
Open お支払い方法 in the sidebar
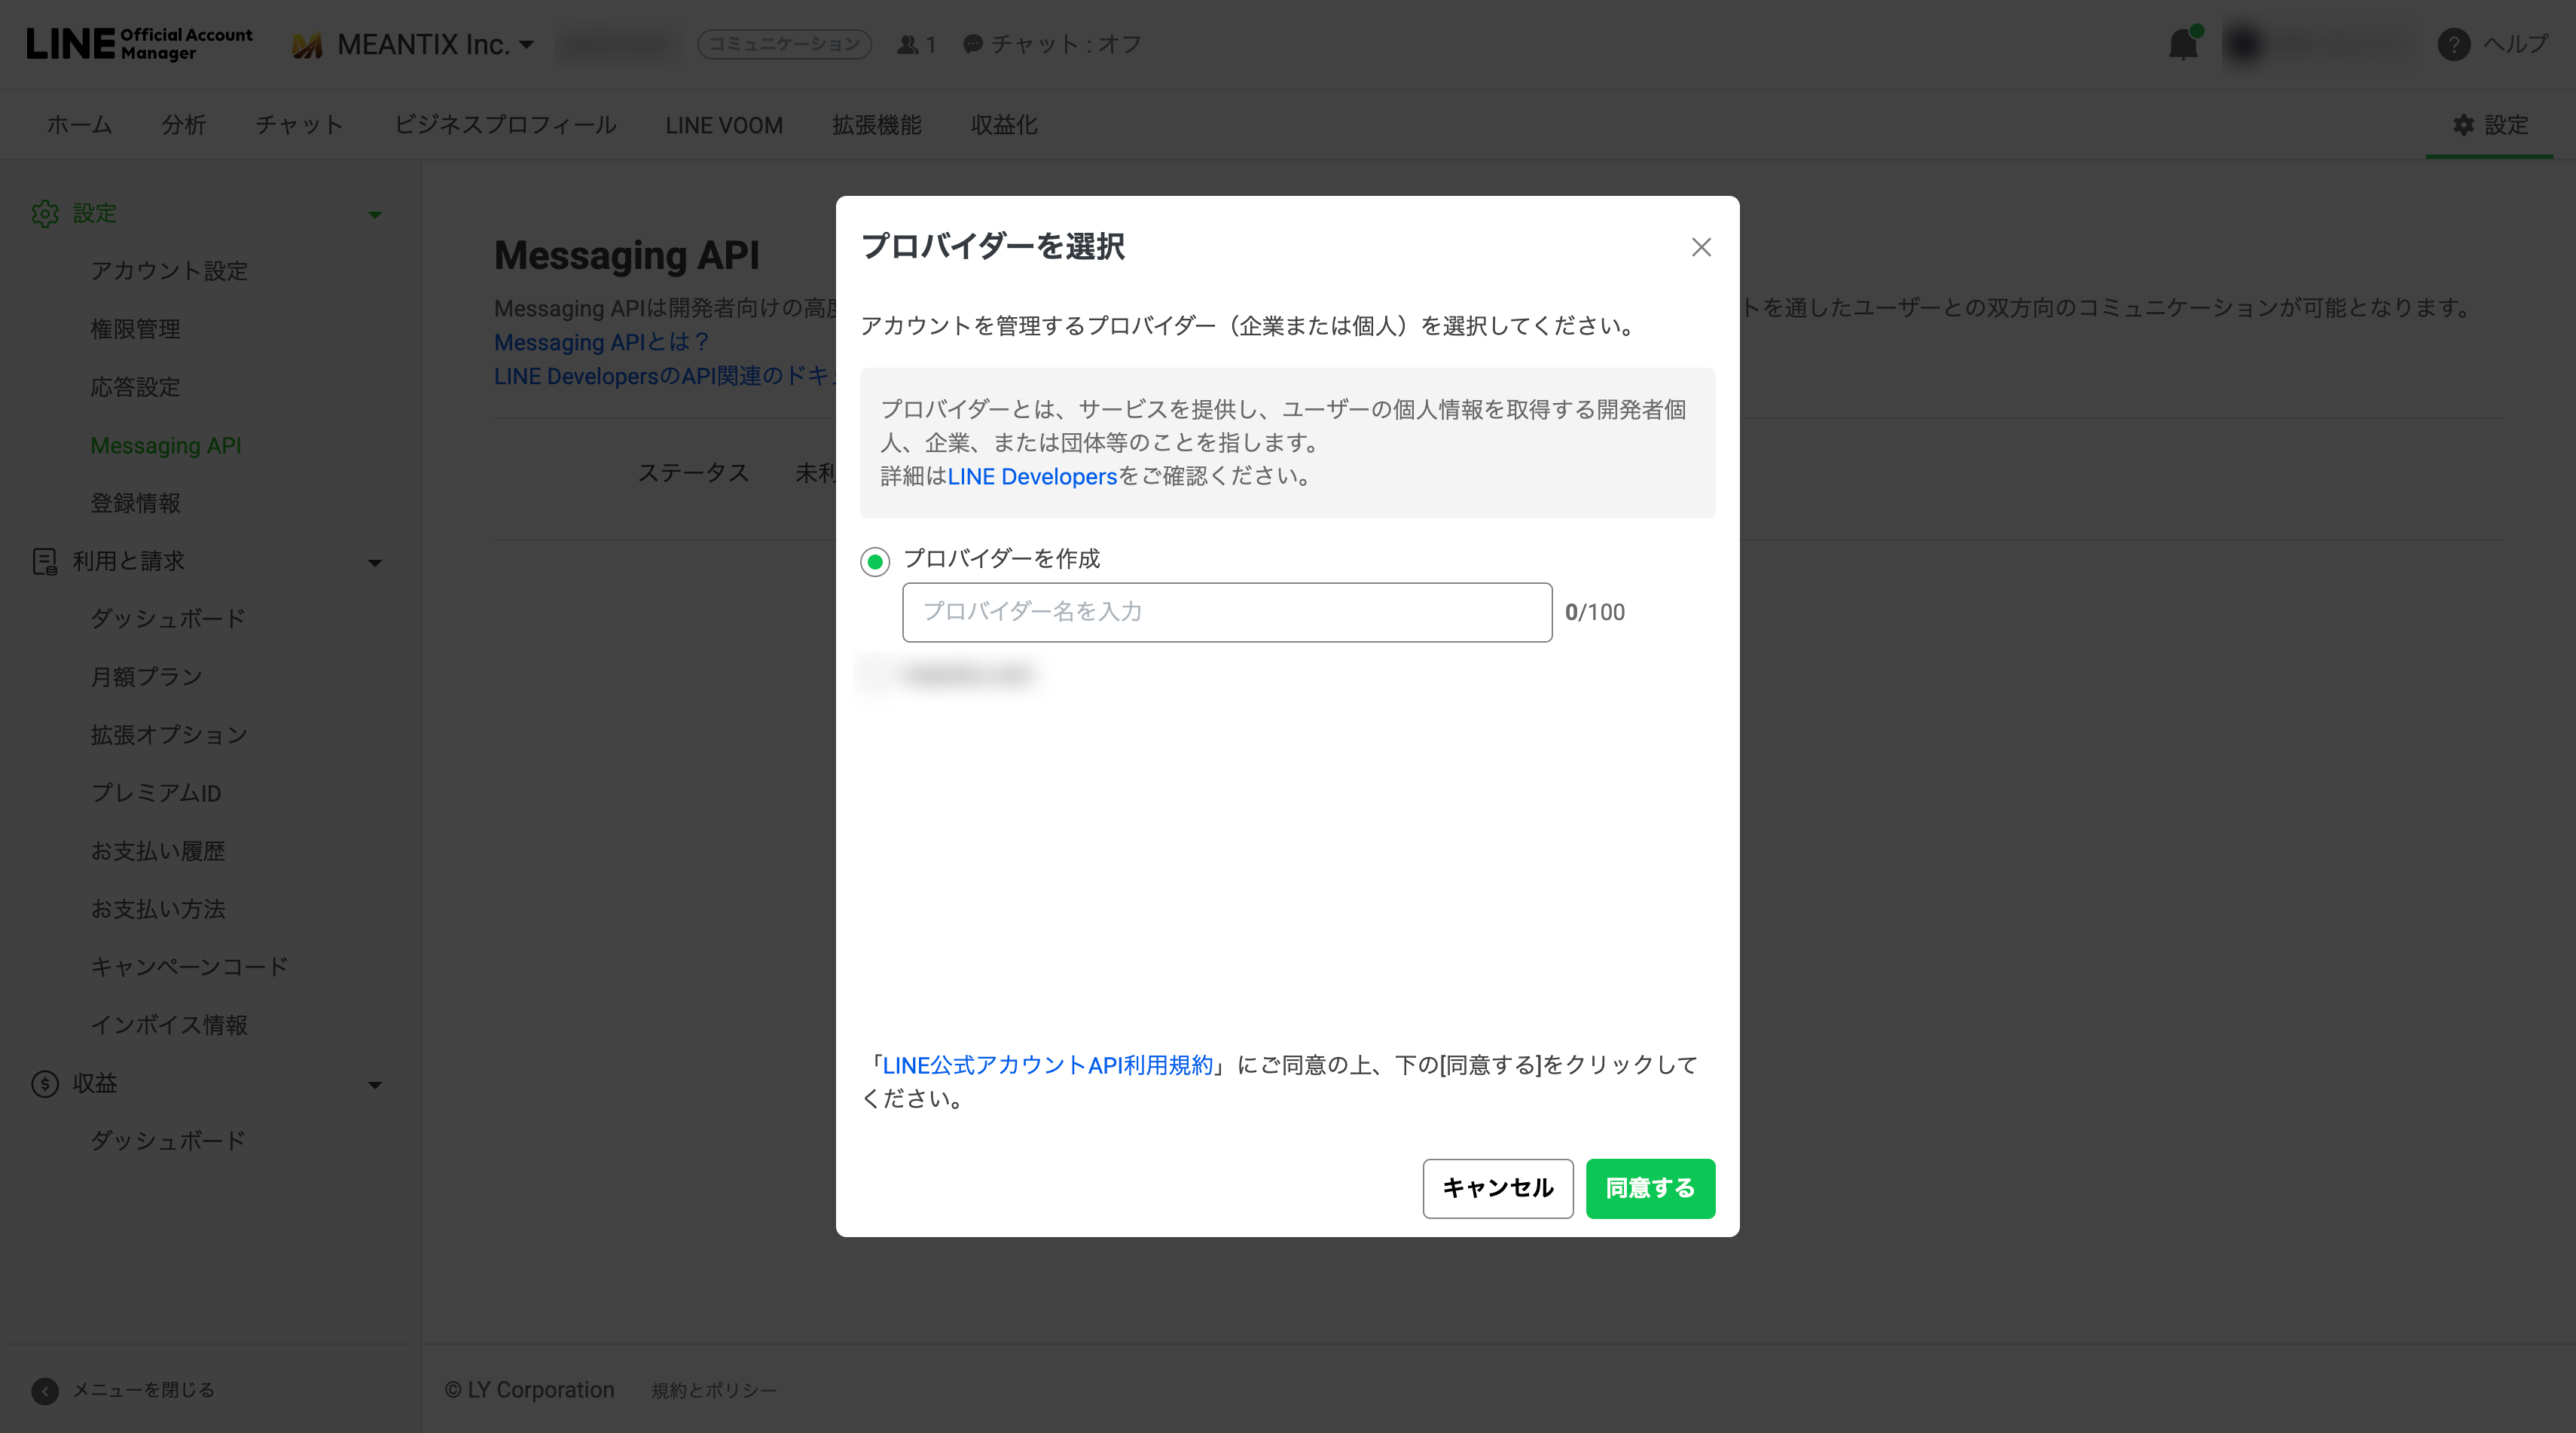tap(158, 909)
